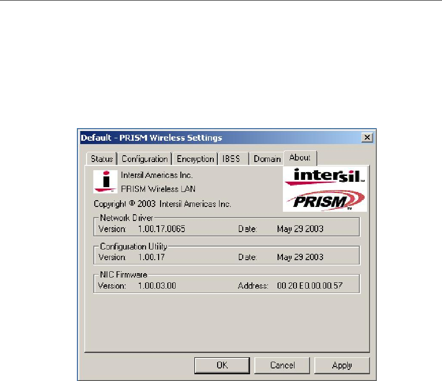This screenshot has height=381, width=442.
Task: Select Network Driver version 1.00.17.0065
Action: tap(162, 229)
